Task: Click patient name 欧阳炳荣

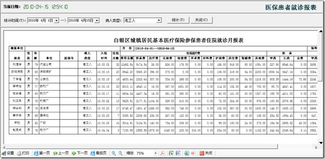Action: (x=17, y=72)
